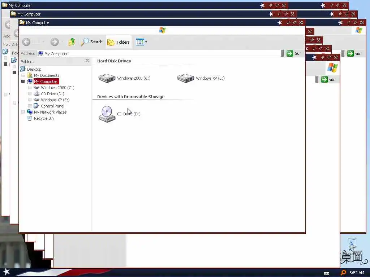
Task: Click the keyboard icon in system tray
Action: tap(327, 273)
